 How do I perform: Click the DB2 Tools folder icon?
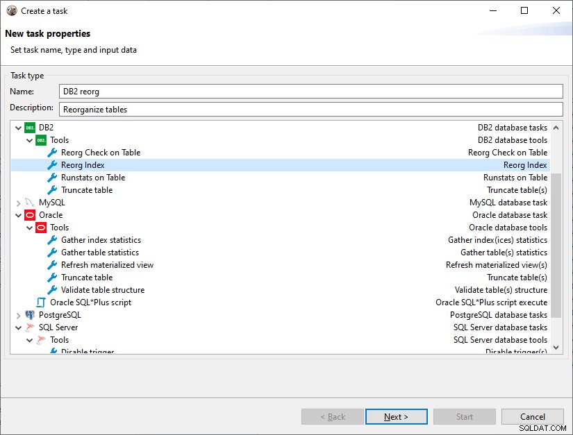41,140
